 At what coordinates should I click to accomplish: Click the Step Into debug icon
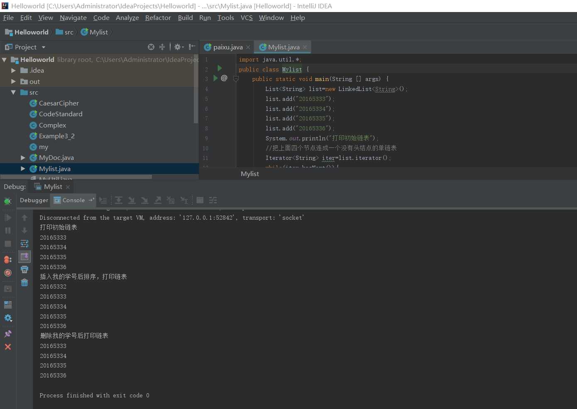pos(132,201)
